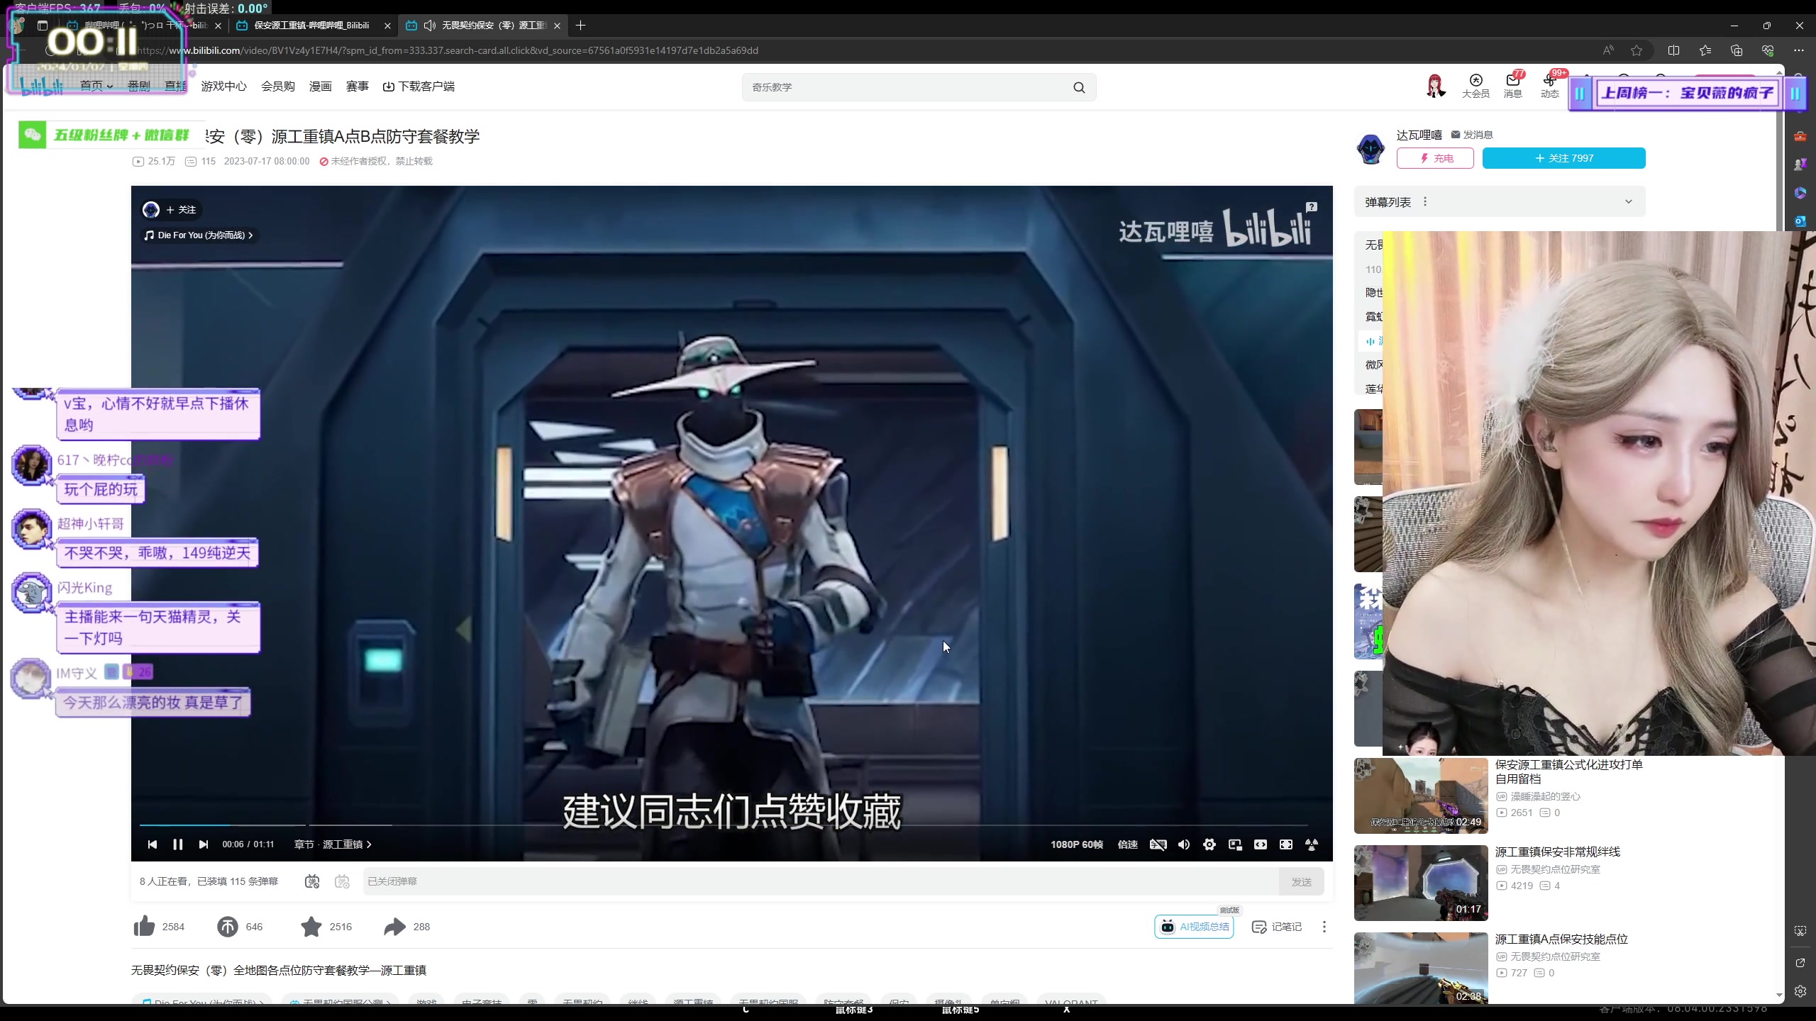Switch to wide-screen player mode

coord(1261,844)
